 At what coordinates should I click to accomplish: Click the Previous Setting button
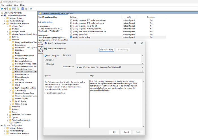[x=107, y=50]
